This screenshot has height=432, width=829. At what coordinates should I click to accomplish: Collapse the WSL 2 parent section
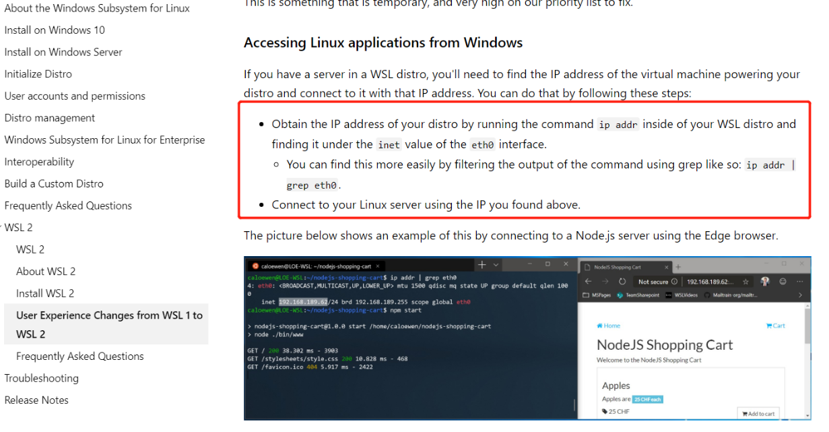coord(18,228)
